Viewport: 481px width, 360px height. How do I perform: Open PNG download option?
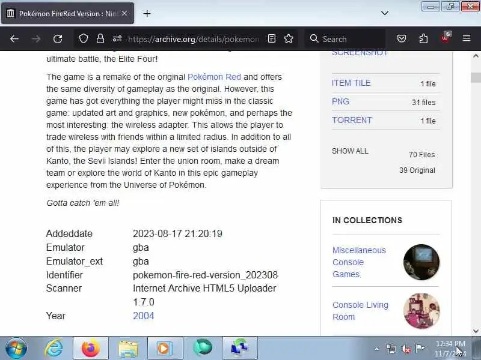click(340, 101)
